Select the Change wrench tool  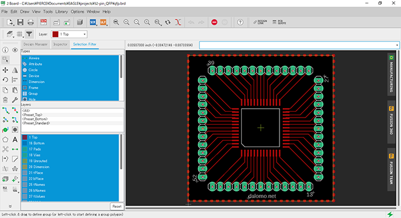pyautogui.click(x=15, y=100)
